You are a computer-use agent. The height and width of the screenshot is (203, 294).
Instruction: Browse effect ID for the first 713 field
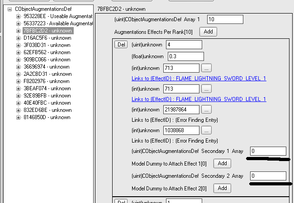tap(206, 68)
